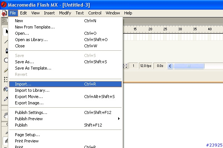Viewport: 223px width, 148px height.
Task: Select the Pencil tool in toolbox
Action: (6, 70)
